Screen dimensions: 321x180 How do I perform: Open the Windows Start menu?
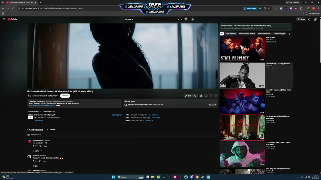pos(114,177)
